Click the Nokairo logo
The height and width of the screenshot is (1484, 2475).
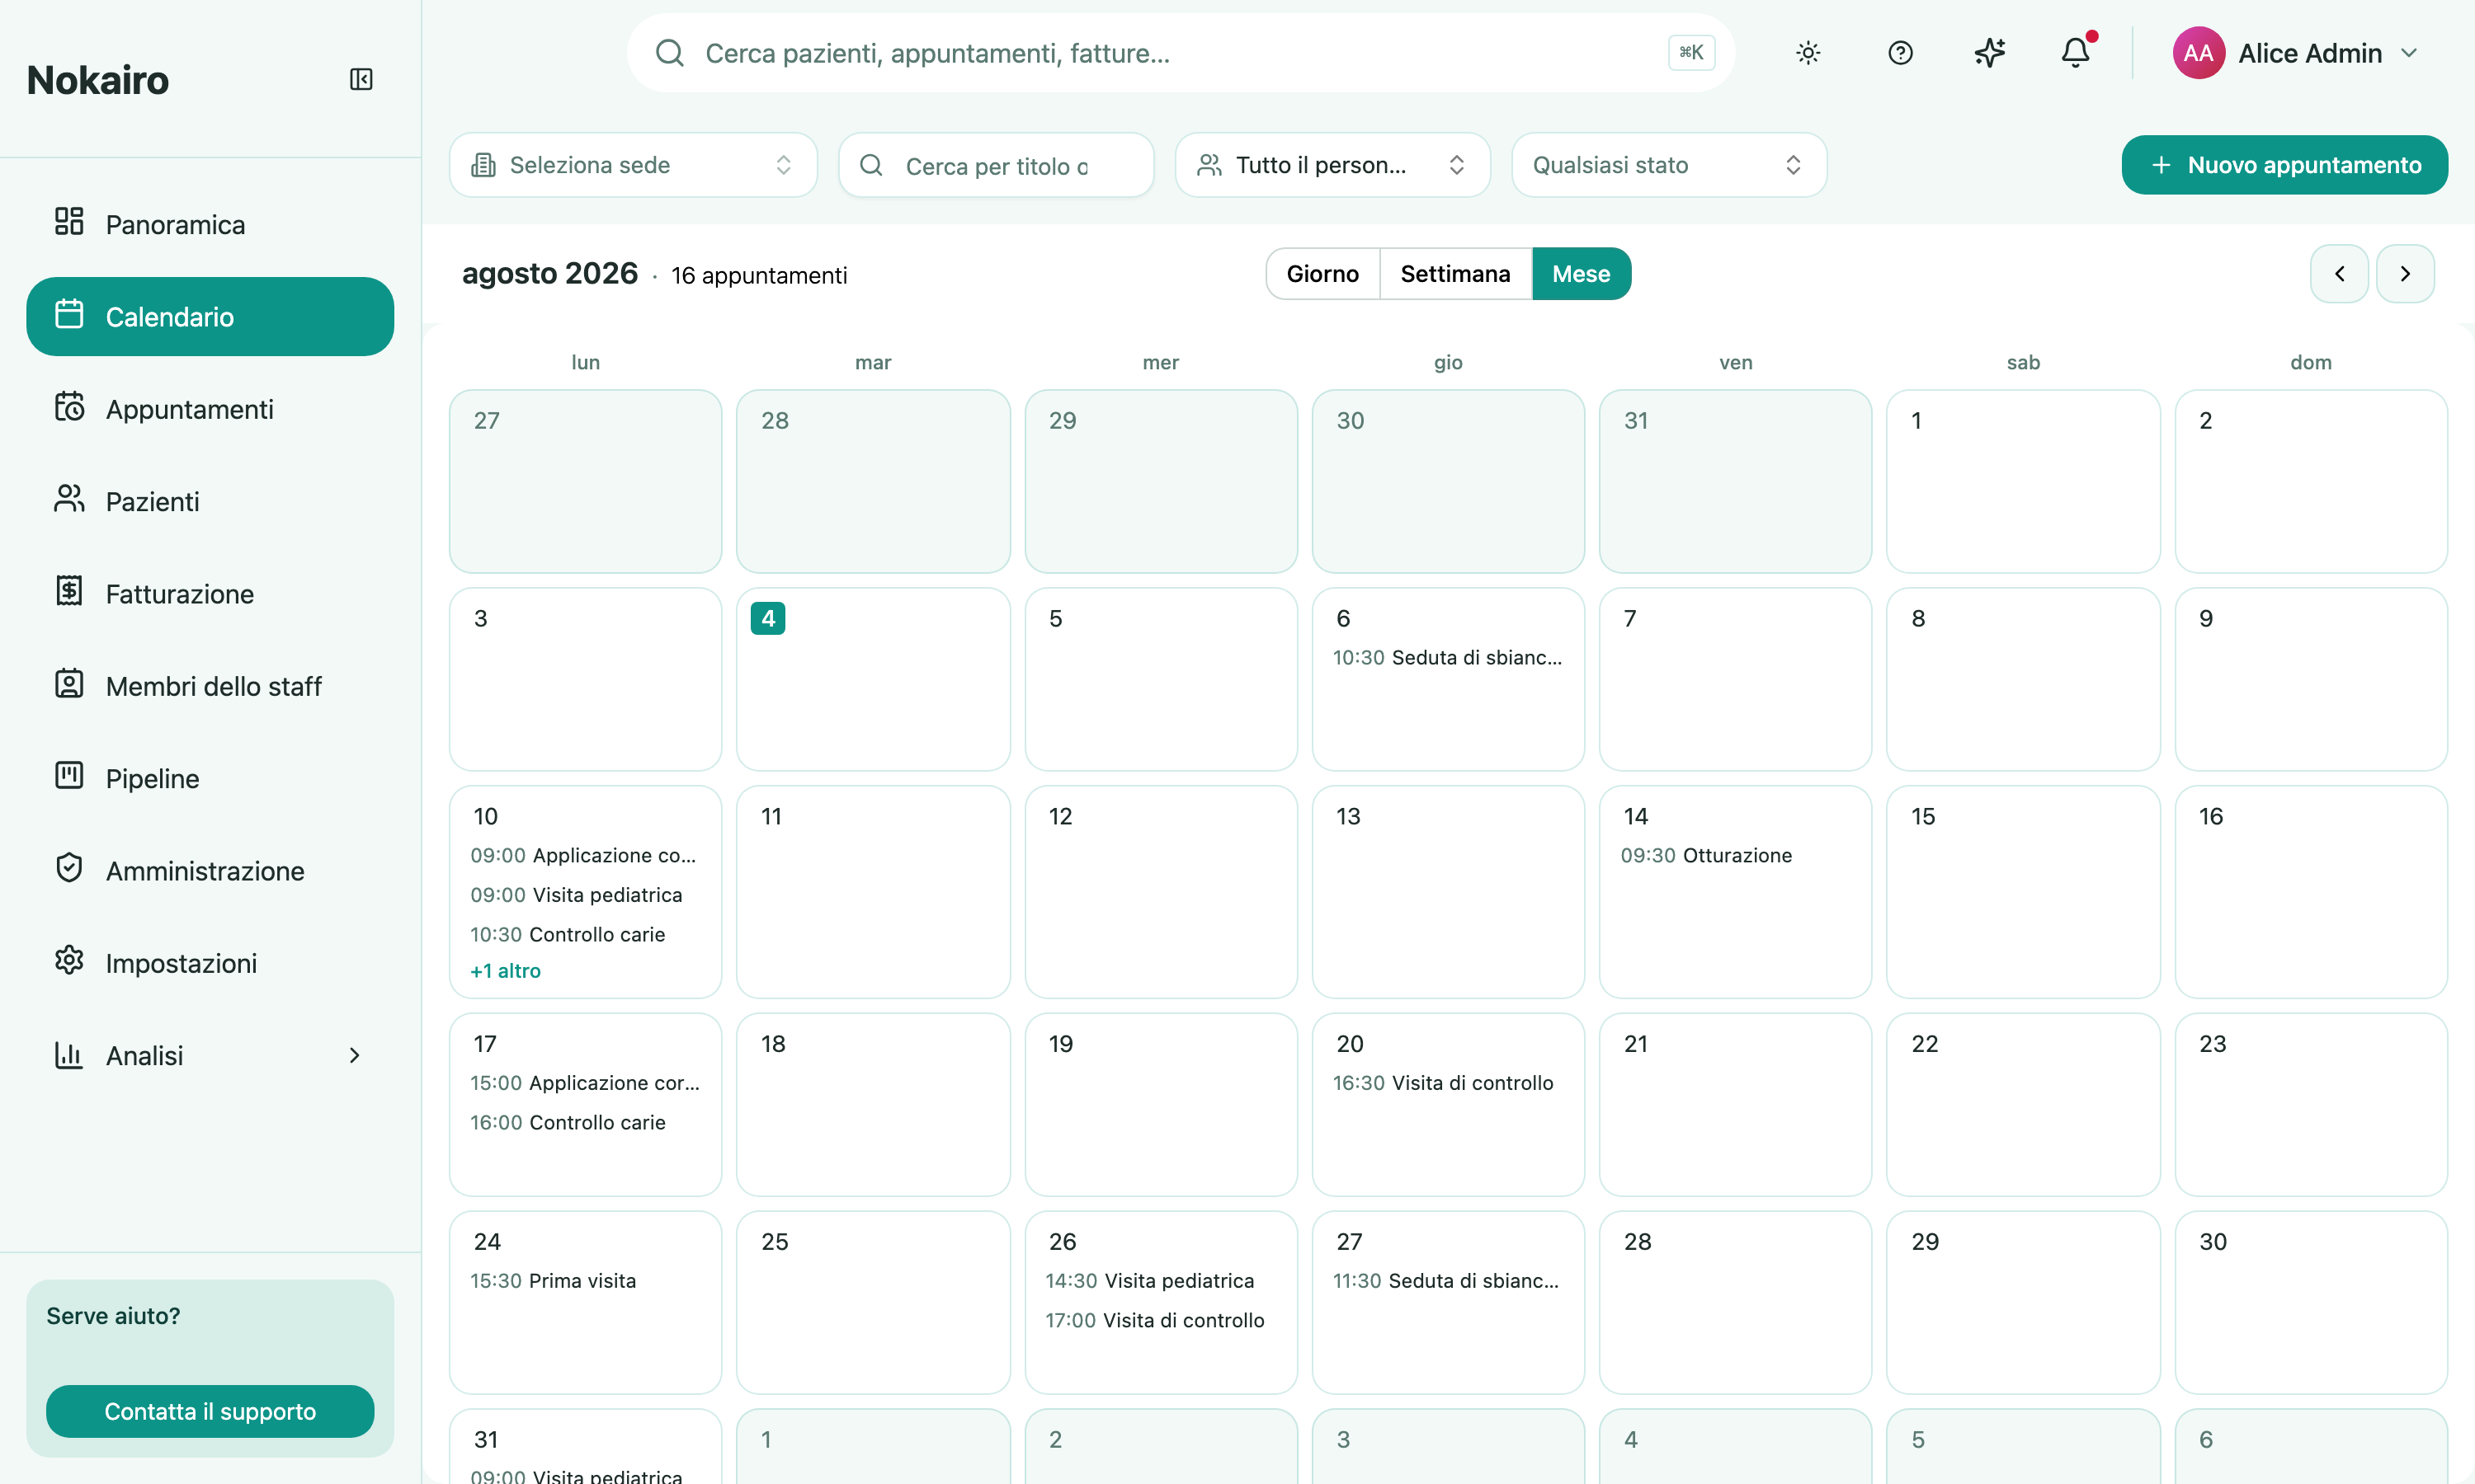pyautogui.click(x=98, y=80)
